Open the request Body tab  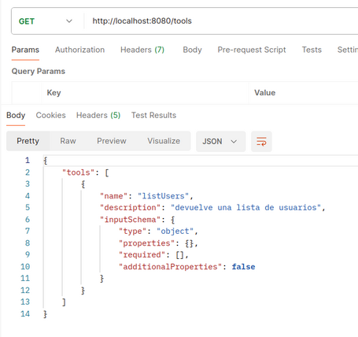[192, 50]
